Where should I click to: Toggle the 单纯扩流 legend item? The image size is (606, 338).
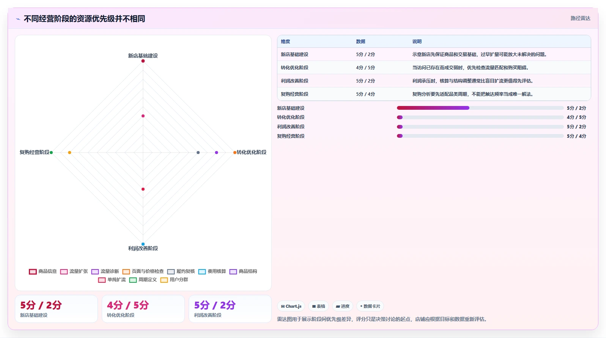pyautogui.click(x=112, y=280)
